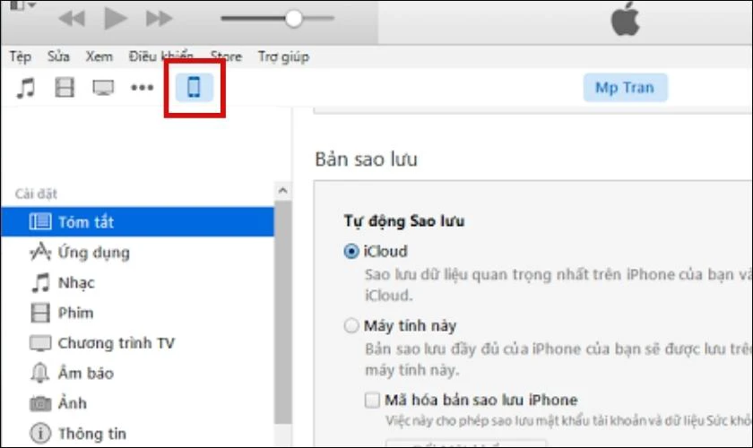Screen dimensions: 753x448
Task: Click the Thông tin info icon
Action: [x=39, y=434]
